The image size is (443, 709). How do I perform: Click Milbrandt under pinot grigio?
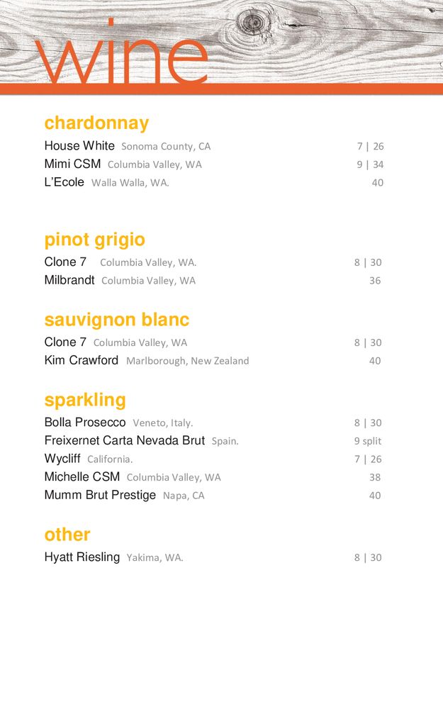click(69, 280)
